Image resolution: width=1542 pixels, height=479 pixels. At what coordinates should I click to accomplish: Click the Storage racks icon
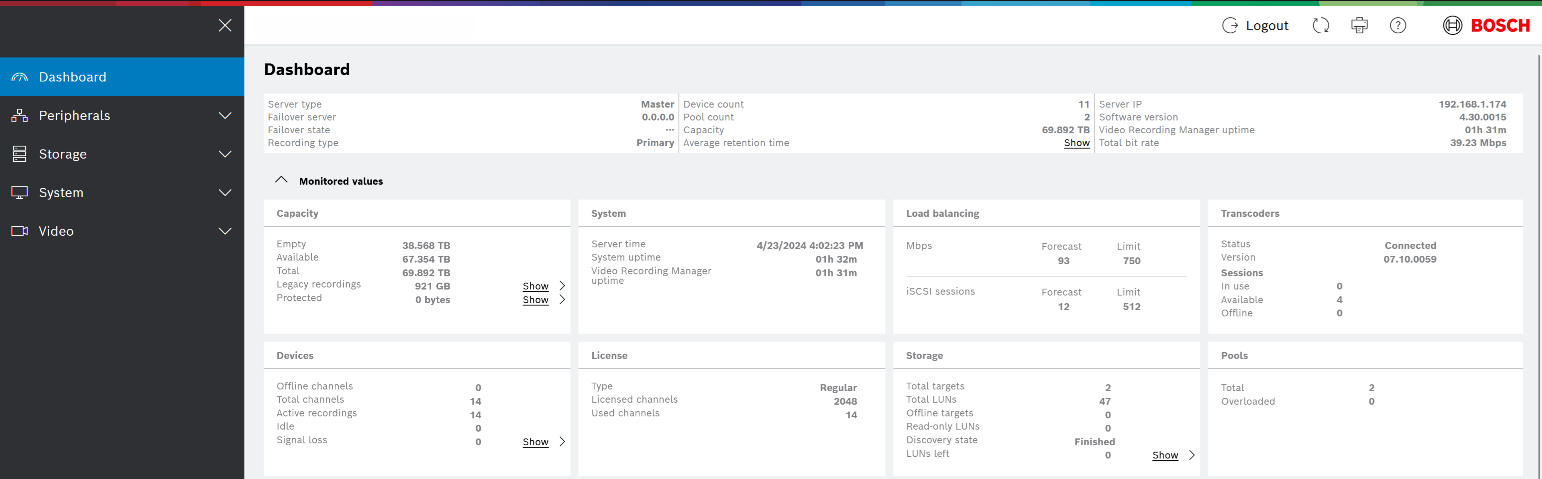(x=20, y=154)
